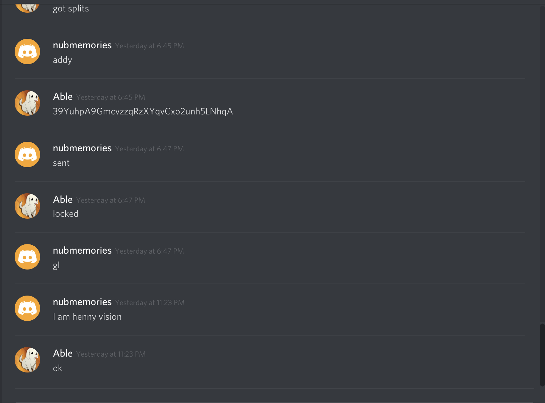The width and height of the screenshot is (545, 403).
Task: Click Able username above "ok"
Action: click(63, 353)
